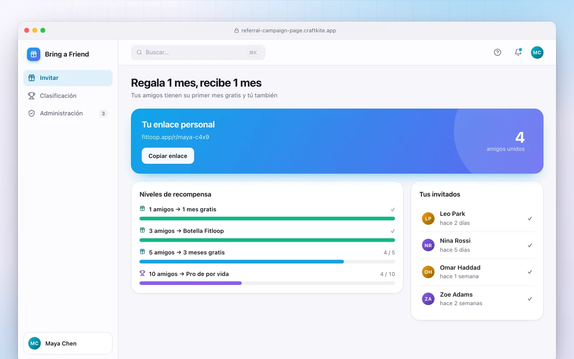Click Leo Park's LP avatar

click(428, 219)
